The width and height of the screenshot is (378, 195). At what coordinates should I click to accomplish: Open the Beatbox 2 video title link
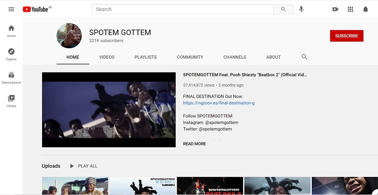pyautogui.click(x=245, y=75)
